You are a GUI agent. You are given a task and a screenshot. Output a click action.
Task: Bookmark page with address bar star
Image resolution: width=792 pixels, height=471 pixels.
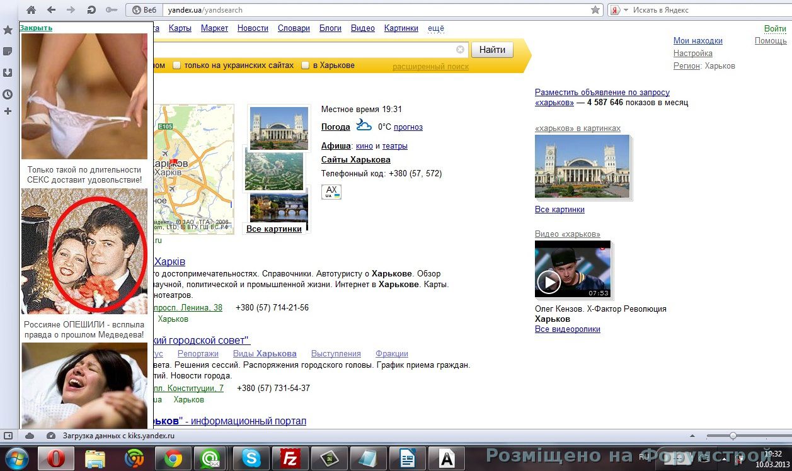595,10
